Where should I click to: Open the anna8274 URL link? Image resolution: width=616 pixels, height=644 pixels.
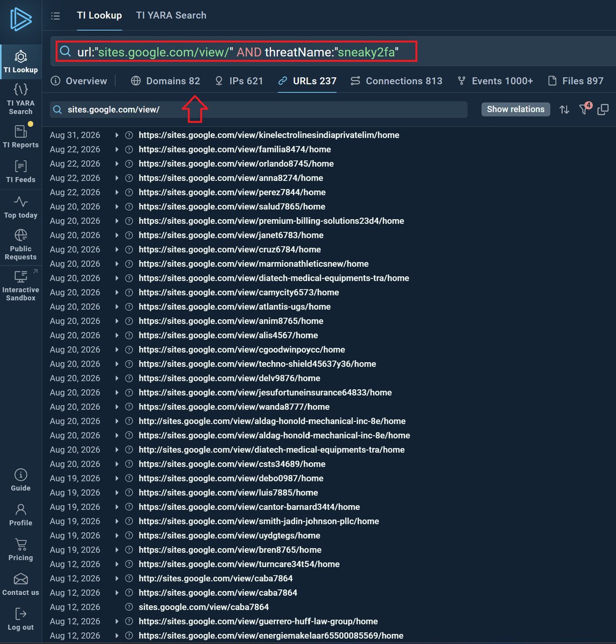click(x=231, y=178)
